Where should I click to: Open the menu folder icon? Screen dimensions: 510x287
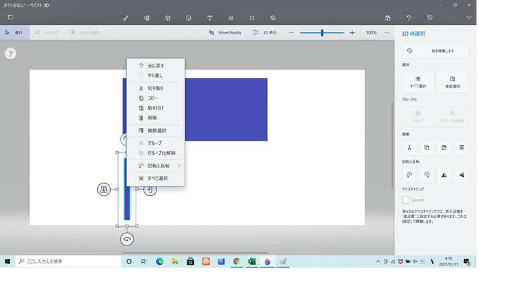(11, 17)
